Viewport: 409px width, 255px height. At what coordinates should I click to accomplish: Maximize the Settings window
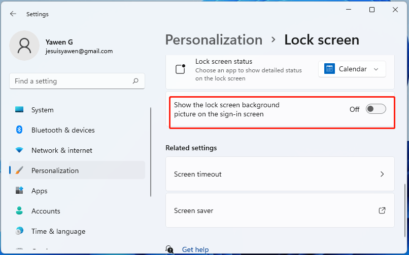[372, 10]
